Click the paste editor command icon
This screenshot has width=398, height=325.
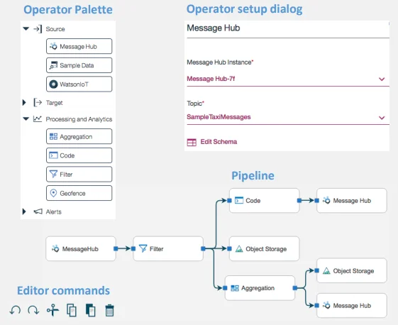(91, 310)
